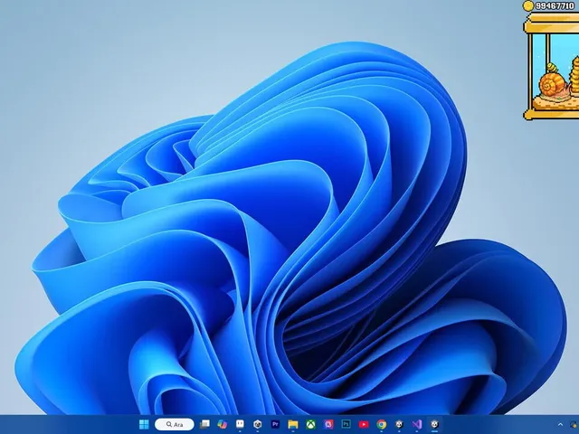
Task: Open Task View from the taskbar
Action: click(204, 424)
